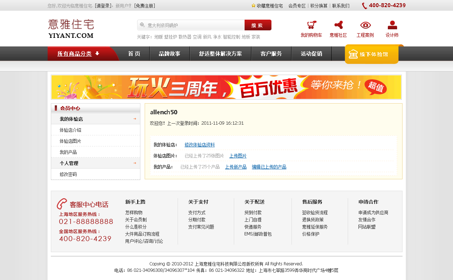Open the 设计师 person icon
Screen dimensions: 453x280
pos(392,25)
